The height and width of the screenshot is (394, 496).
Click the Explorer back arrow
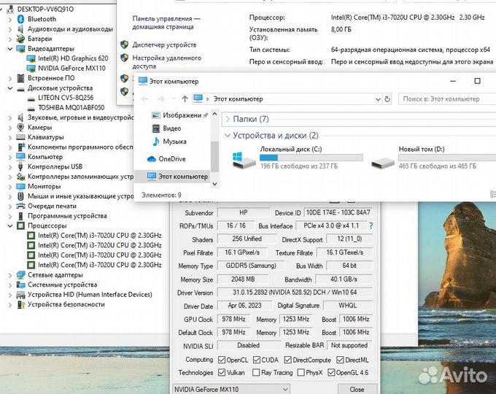coord(144,99)
